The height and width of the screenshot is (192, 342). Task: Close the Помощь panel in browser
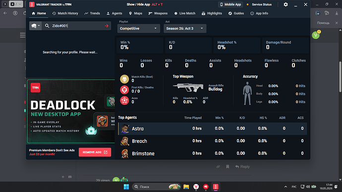pyautogui.click(x=337, y=23)
